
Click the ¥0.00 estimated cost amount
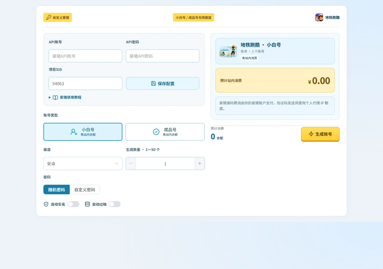coord(319,81)
